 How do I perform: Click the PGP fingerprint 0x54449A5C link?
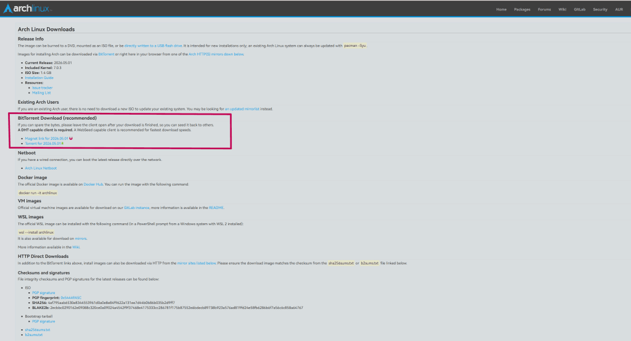71,298
